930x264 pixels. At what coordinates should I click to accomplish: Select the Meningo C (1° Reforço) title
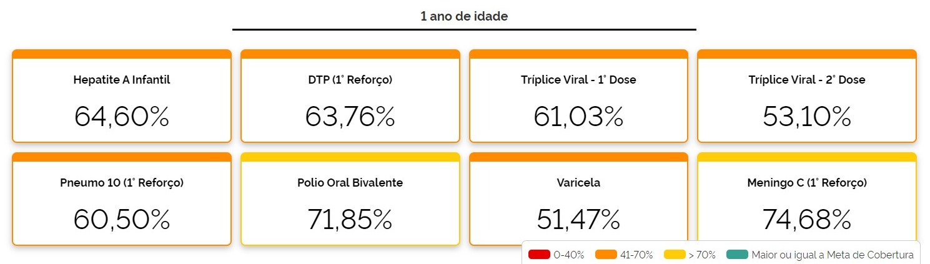pos(806,183)
